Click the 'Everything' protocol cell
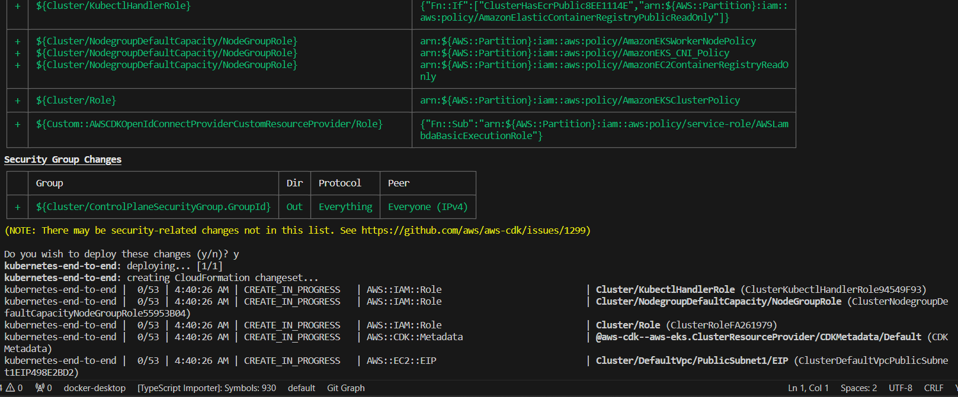 coord(345,207)
